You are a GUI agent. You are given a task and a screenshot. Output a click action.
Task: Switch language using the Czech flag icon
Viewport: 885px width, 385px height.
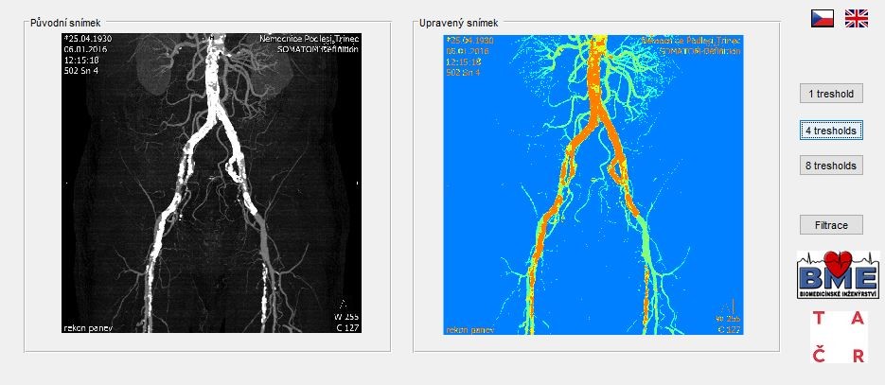tap(823, 19)
